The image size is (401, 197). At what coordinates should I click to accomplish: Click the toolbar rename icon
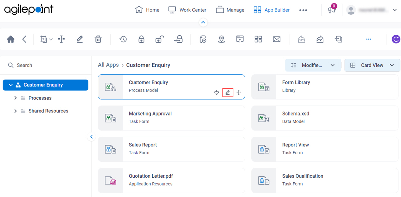click(x=61, y=39)
